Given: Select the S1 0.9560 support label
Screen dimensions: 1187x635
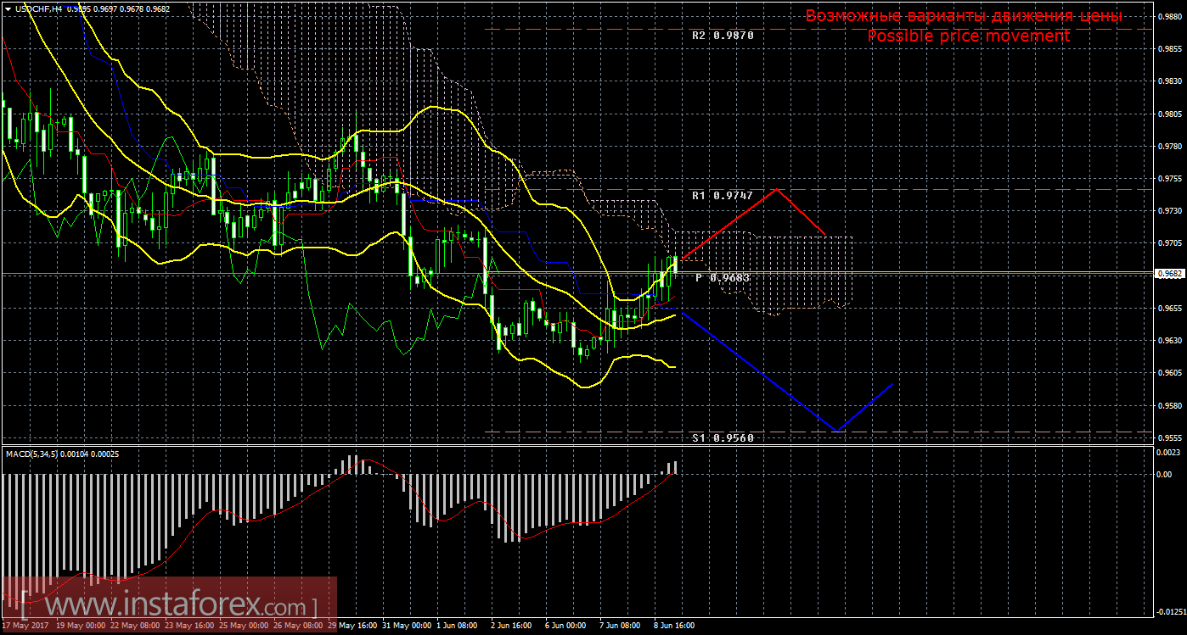Looking at the screenshot, I should (x=722, y=437).
